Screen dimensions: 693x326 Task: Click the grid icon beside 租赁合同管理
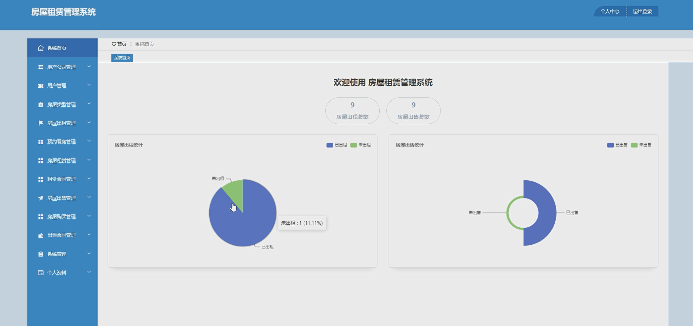[x=41, y=179]
